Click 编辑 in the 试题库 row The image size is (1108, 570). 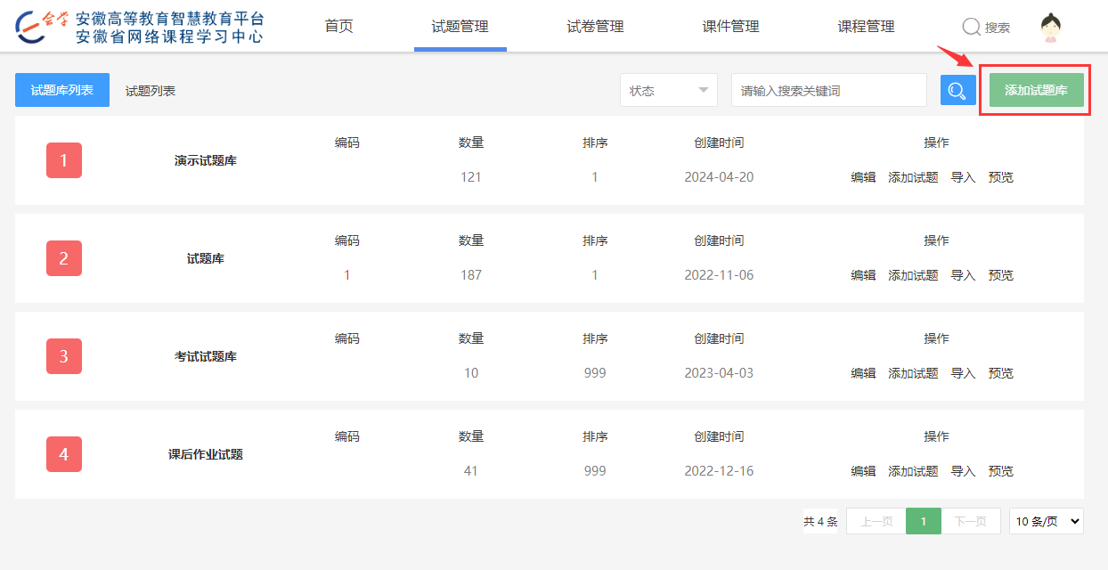(864, 275)
